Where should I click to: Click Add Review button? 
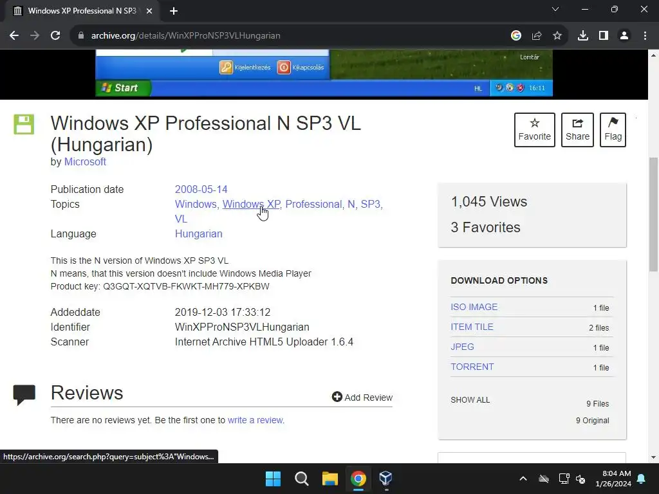tap(362, 398)
